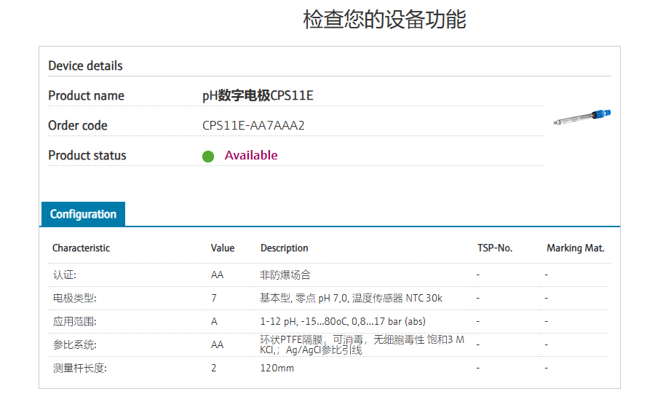This screenshot has width=647, height=402.
Task: Click the Device details heading
Action: (85, 66)
